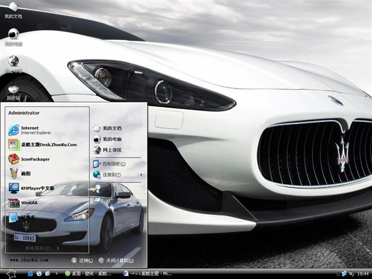
Task: Launch IconPackager from the Start menu
Action: point(35,159)
